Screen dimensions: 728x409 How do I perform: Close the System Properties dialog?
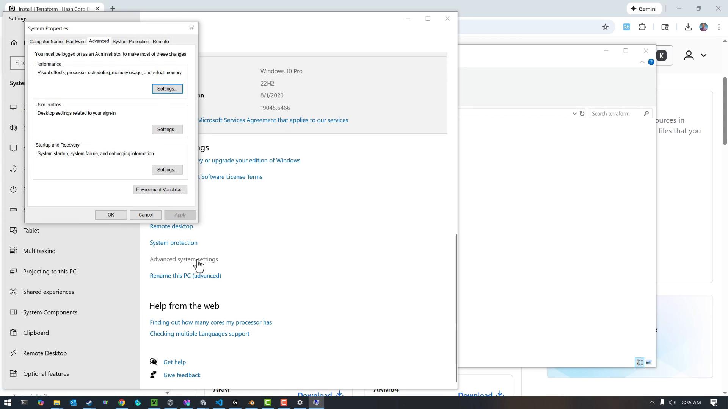coord(191,28)
